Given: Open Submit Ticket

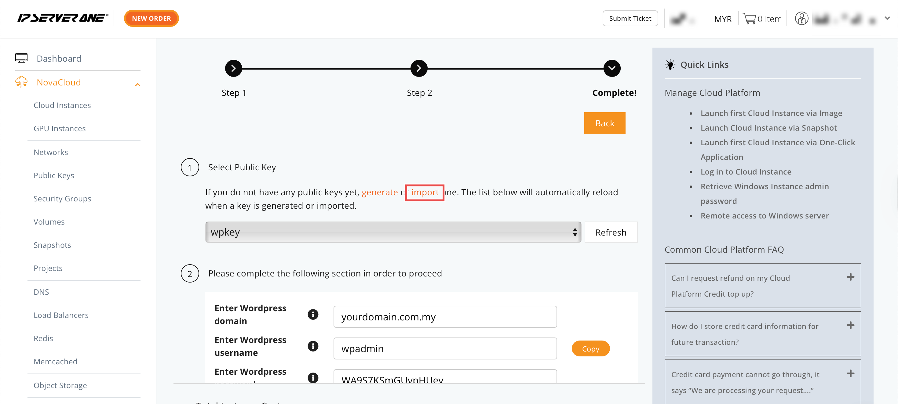Looking at the screenshot, I should coord(630,18).
